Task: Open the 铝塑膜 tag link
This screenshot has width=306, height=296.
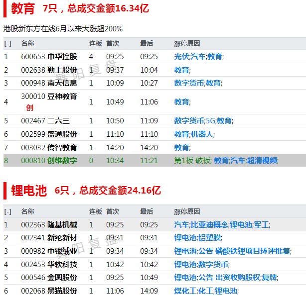Action: [209, 238]
